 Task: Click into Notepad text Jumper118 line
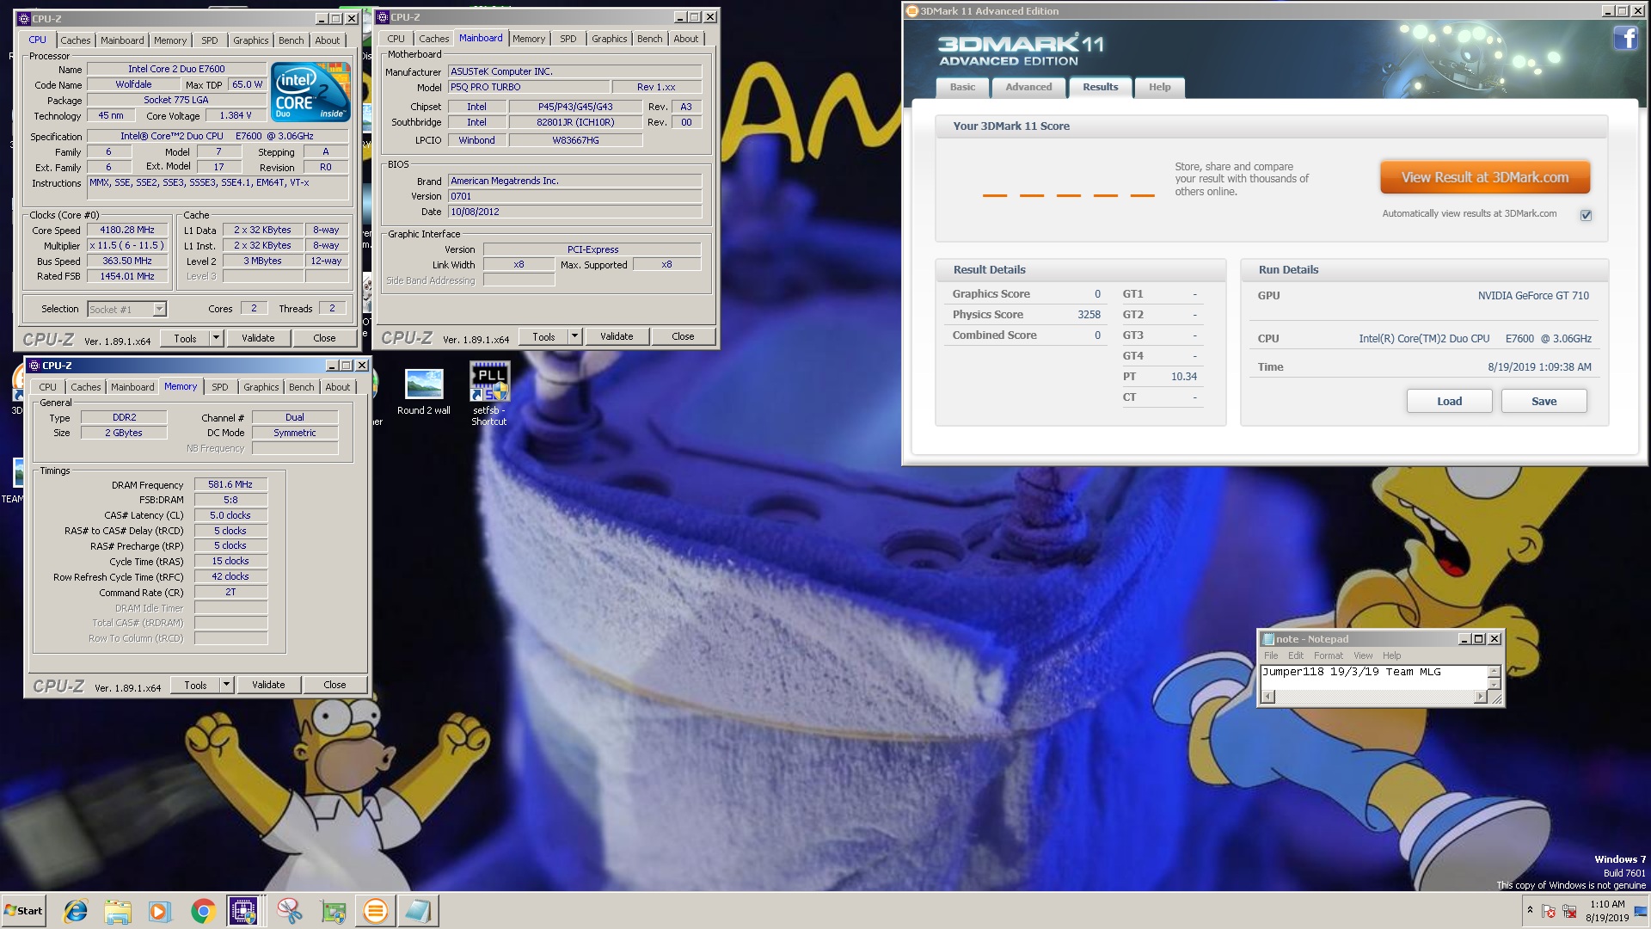click(1351, 672)
